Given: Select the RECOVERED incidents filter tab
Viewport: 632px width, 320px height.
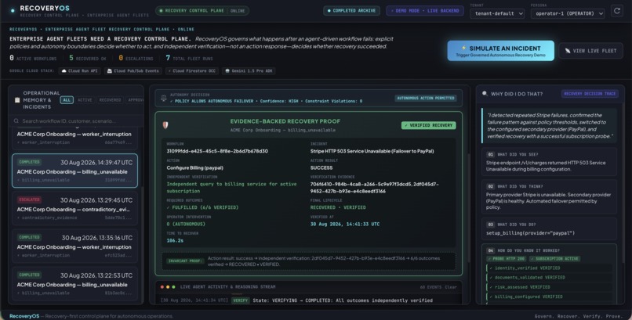Looking at the screenshot, I should pos(110,99).
